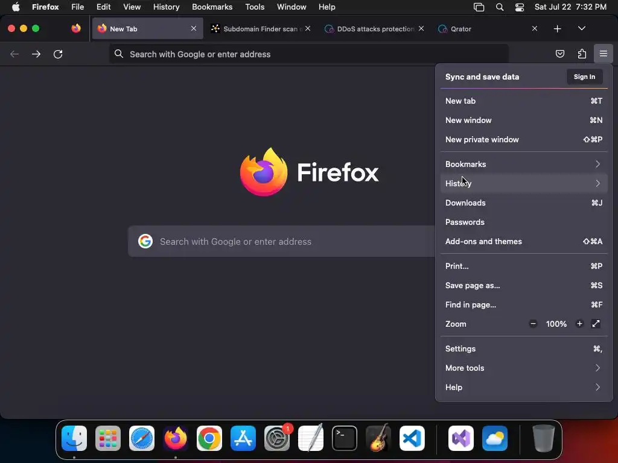Click the Google search box on page
Viewport: 618px width, 463px height.
pyautogui.click(x=281, y=241)
